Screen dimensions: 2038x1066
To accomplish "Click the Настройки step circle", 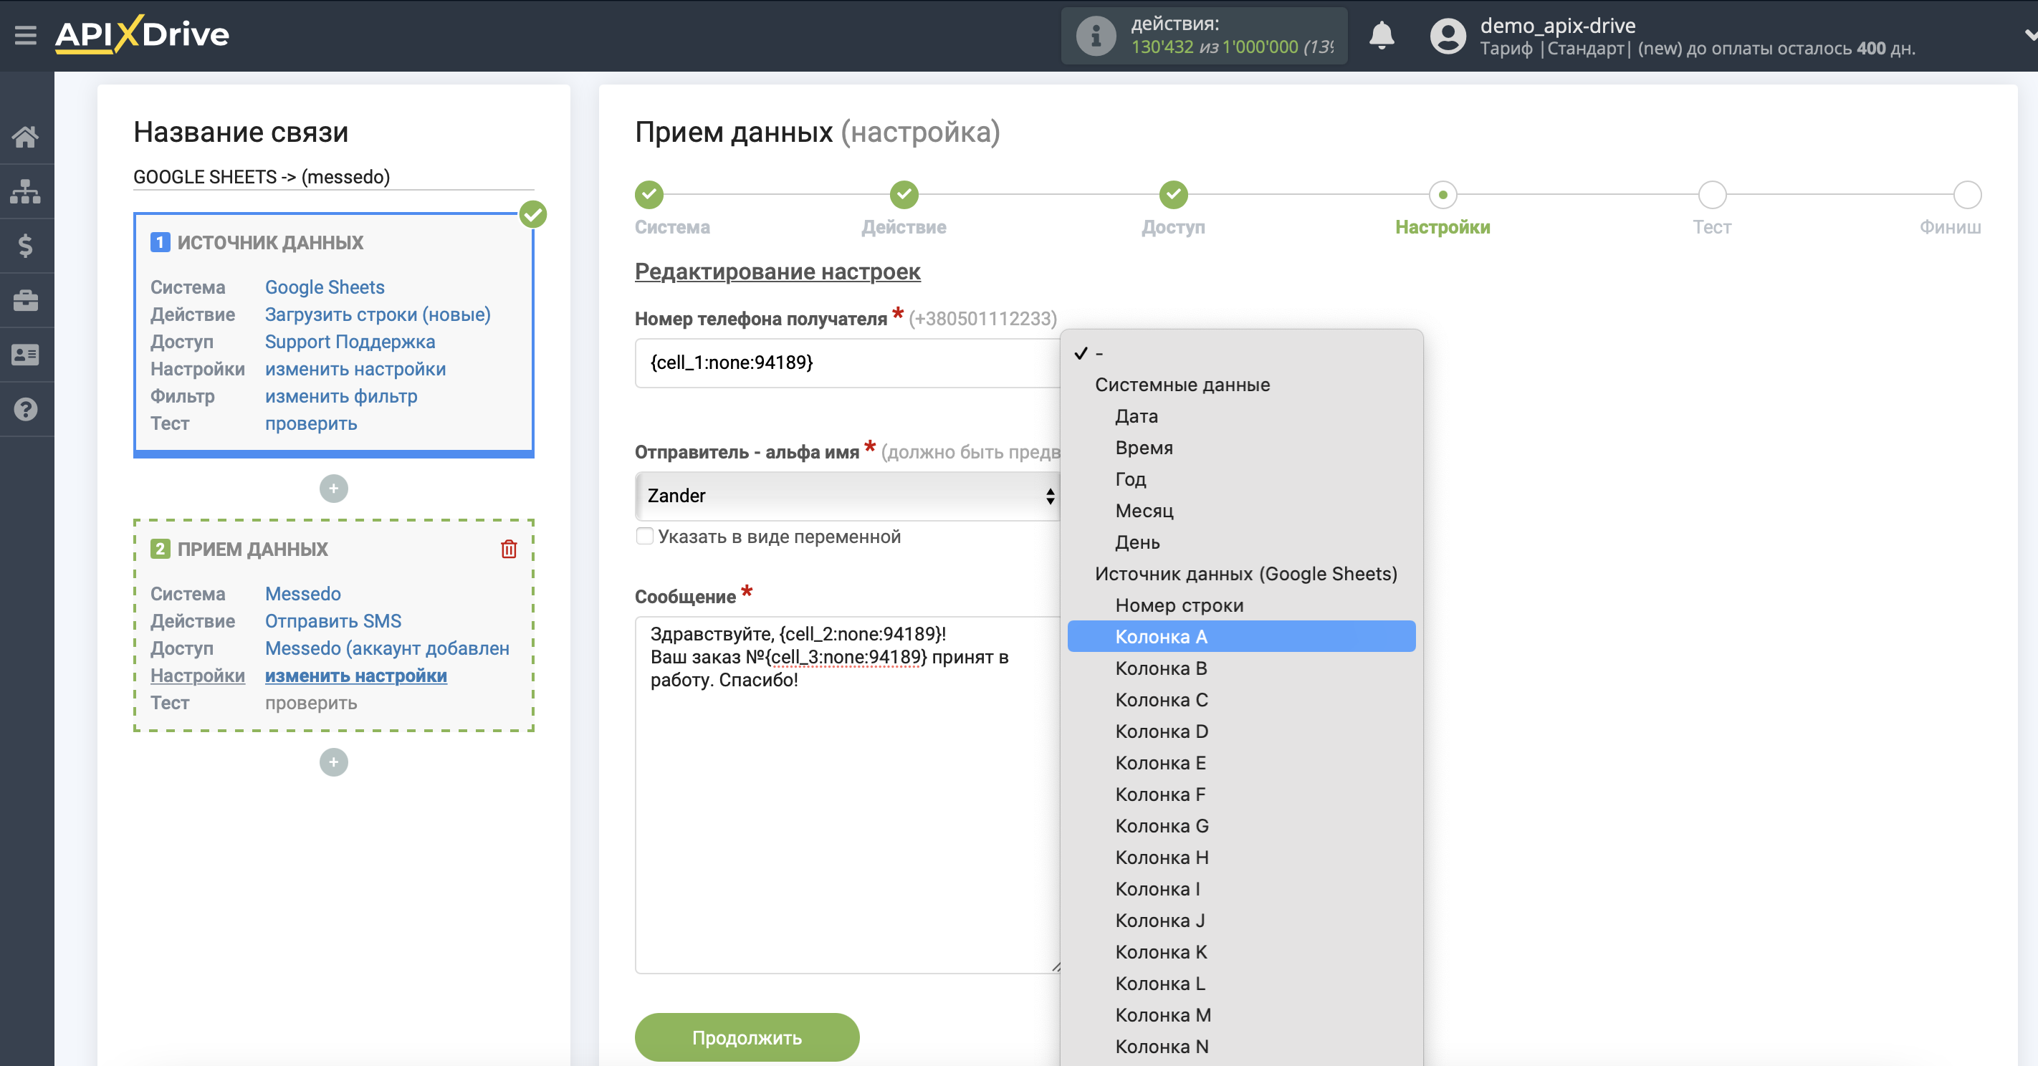I will tap(1443, 193).
